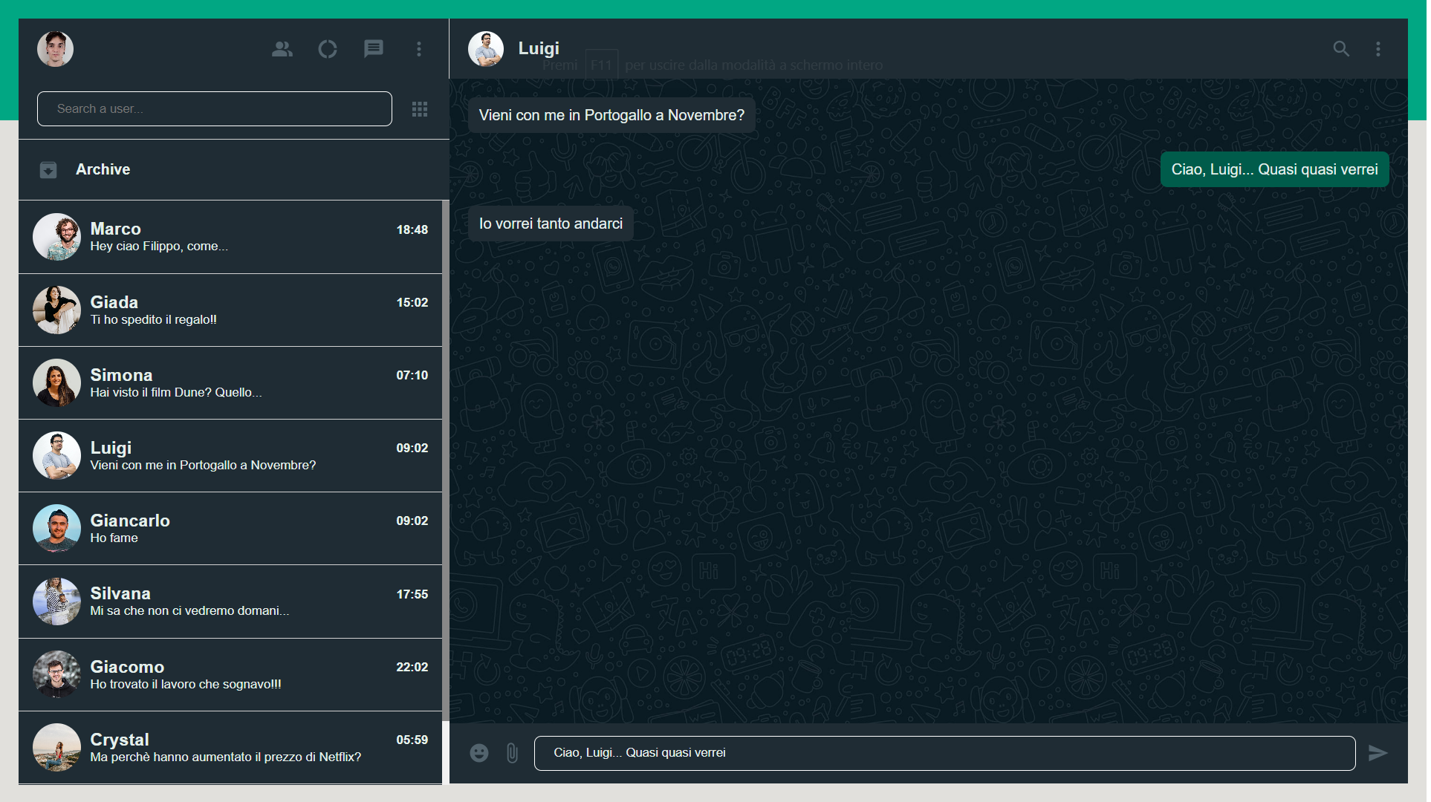Image resolution: width=1431 pixels, height=802 pixels.
Task: Open the contacts/new group icon
Action: click(x=282, y=49)
